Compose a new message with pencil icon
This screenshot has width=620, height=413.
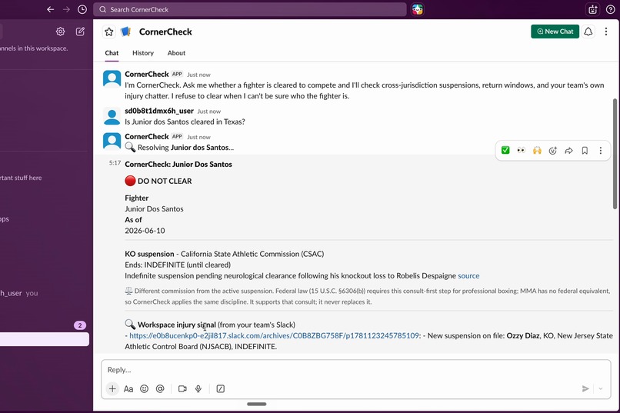click(x=80, y=32)
